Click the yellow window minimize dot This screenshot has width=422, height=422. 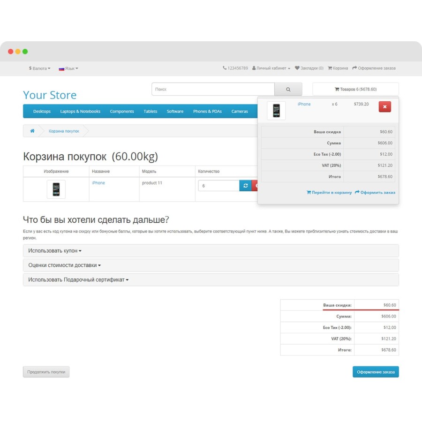click(18, 52)
